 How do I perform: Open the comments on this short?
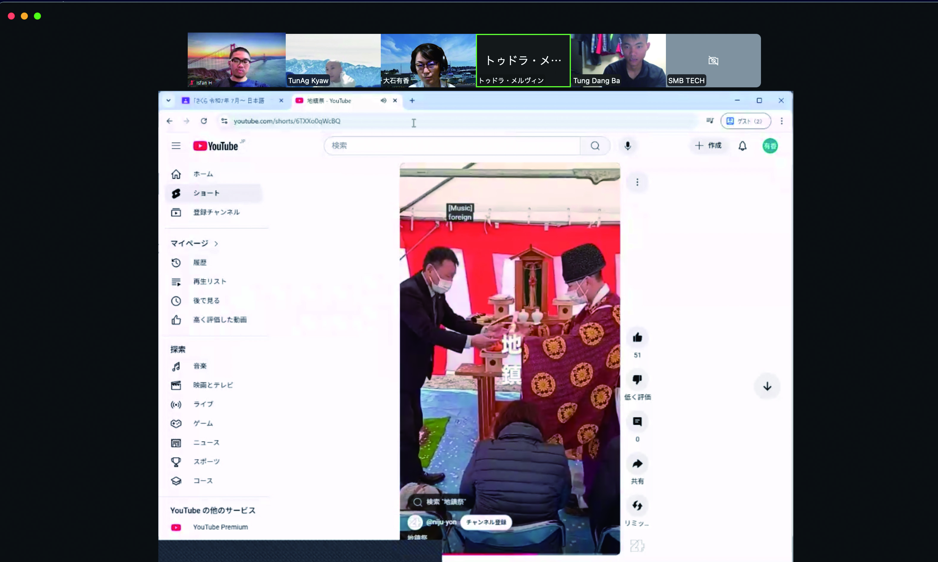coord(637,421)
